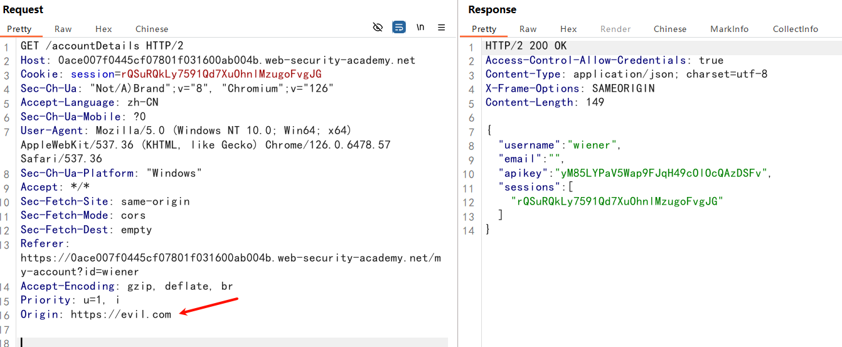
Task: Open the Response Hex tab
Action: (x=568, y=29)
